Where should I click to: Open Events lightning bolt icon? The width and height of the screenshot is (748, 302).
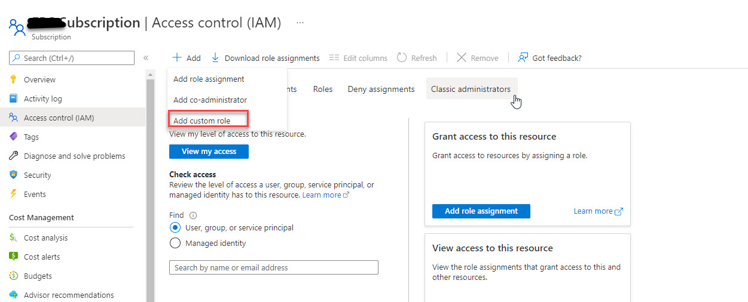[x=13, y=194]
